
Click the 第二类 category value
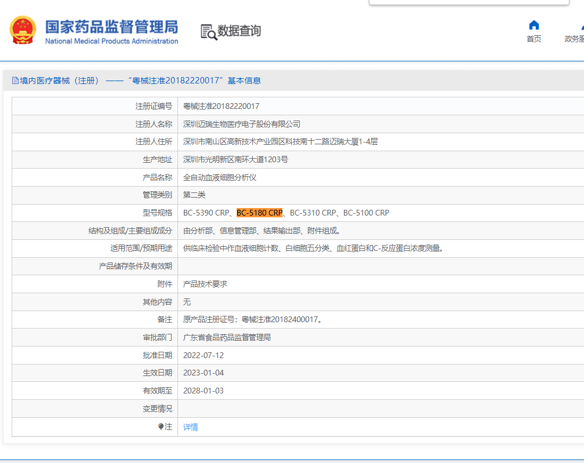(x=194, y=195)
